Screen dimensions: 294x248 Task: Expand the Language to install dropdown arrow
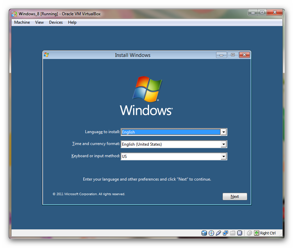pos(223,132)
